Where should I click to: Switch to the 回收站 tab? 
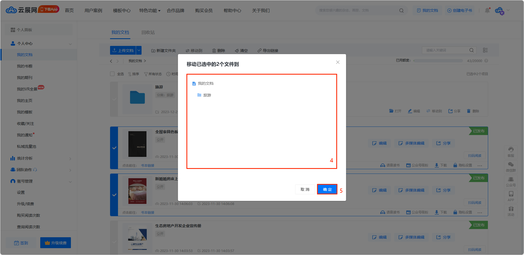click(x=148, y=33)
